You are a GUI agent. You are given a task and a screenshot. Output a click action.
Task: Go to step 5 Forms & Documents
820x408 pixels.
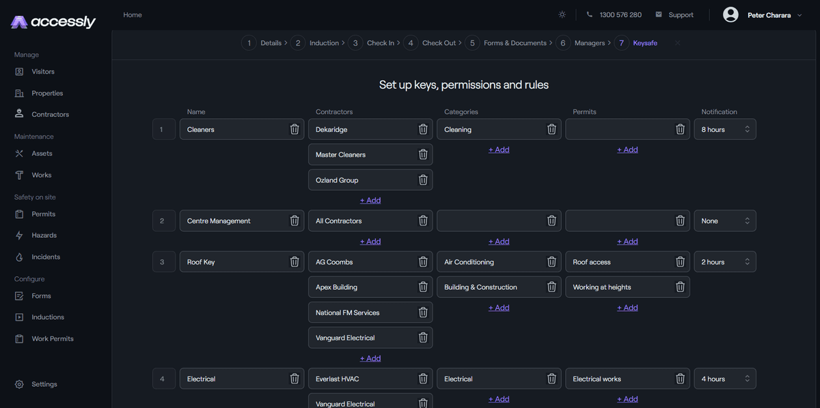[x=507, y=43]
